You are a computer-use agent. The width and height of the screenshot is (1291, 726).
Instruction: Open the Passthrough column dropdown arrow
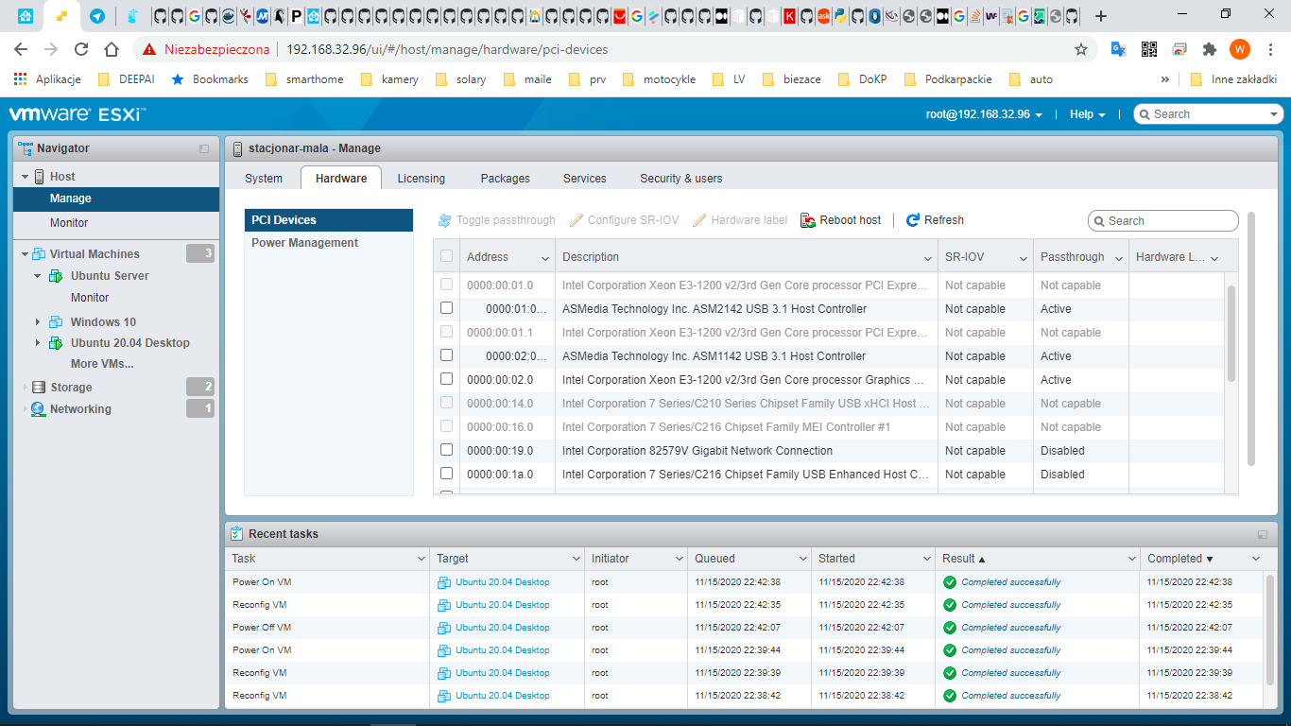point(1119,258)
